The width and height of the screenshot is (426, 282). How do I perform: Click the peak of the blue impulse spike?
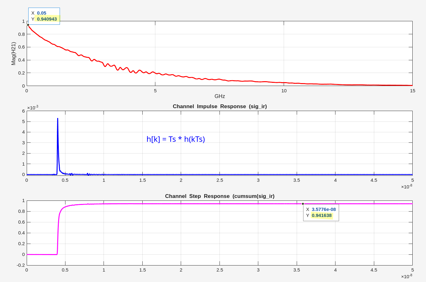click(x=57, y=119)
